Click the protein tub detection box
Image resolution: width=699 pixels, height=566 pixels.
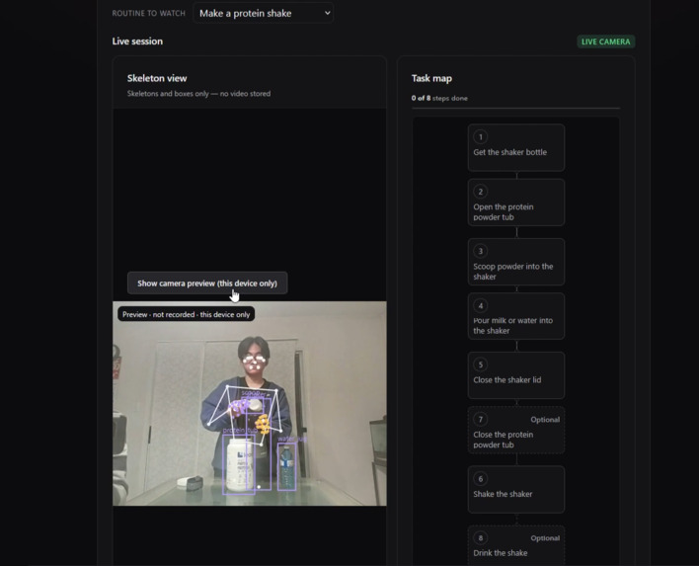coord(239,464)
